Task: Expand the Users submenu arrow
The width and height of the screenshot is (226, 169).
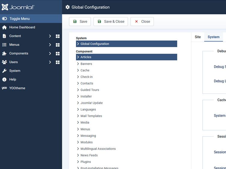Action: [x=50, y=62]
